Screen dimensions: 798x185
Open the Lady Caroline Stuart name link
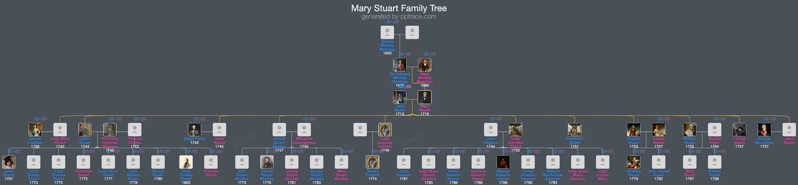click(x=515, y=143)
